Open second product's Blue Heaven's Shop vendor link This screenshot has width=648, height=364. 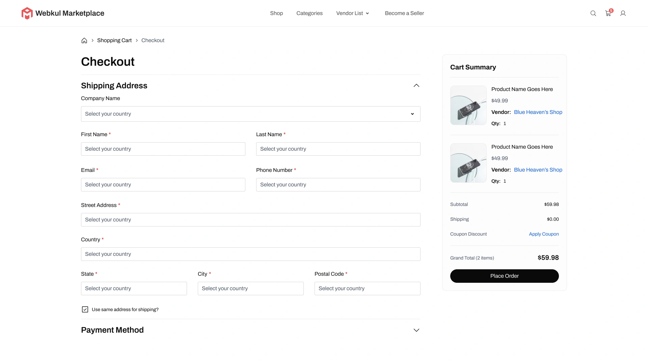[x=538, y=170]
